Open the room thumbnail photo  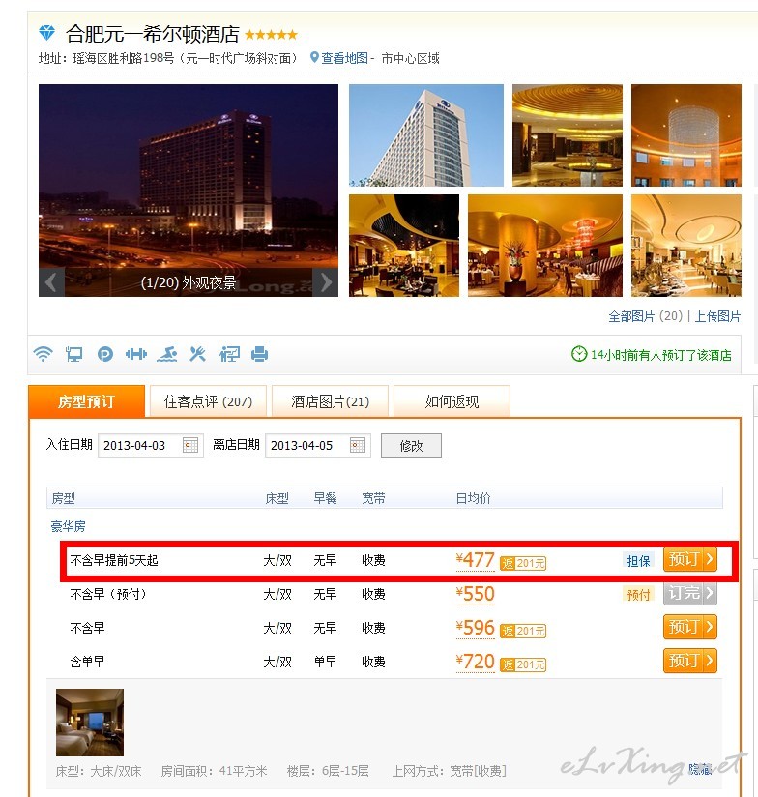point(90,723)
